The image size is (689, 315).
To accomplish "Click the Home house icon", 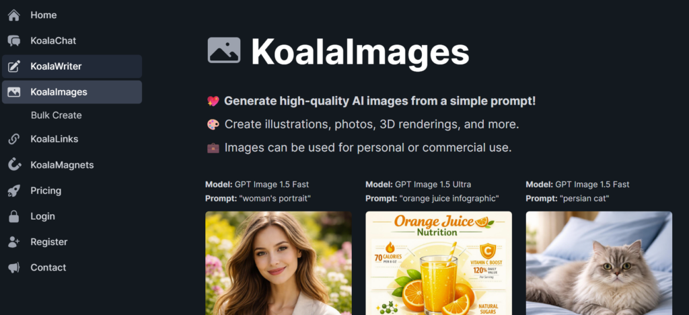I will point(14,15).
